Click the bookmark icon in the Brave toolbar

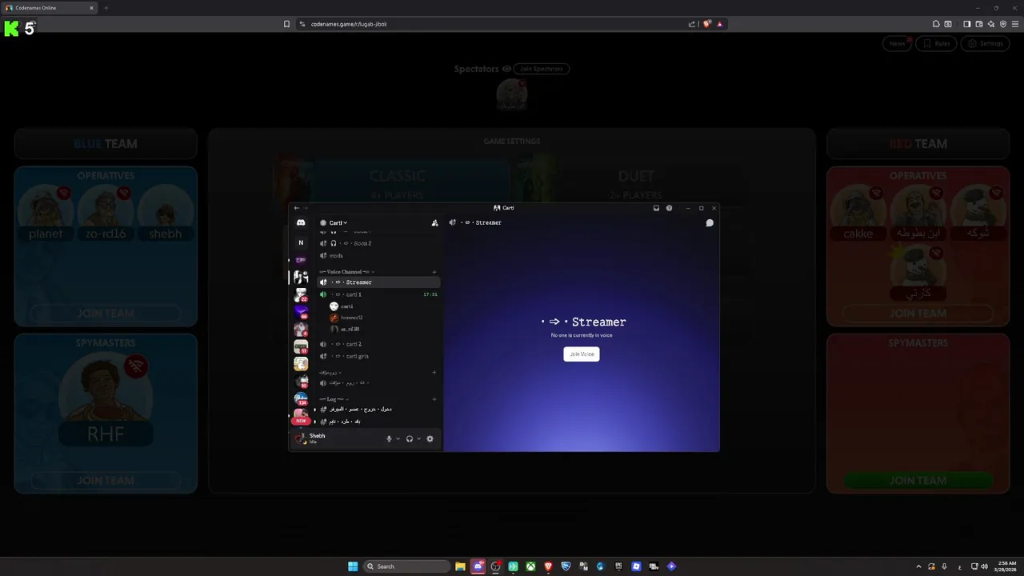point(286,24)
